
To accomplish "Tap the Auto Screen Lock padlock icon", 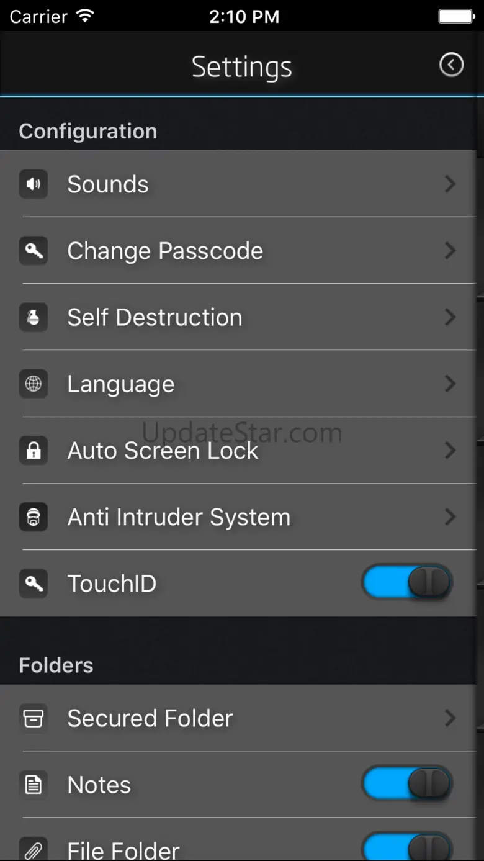I will (34, 451).
